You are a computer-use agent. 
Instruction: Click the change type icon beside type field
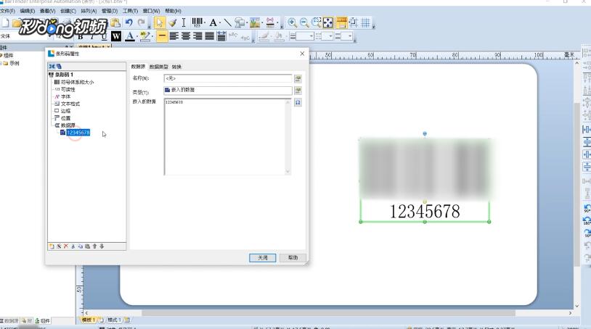tap(298, 91)
